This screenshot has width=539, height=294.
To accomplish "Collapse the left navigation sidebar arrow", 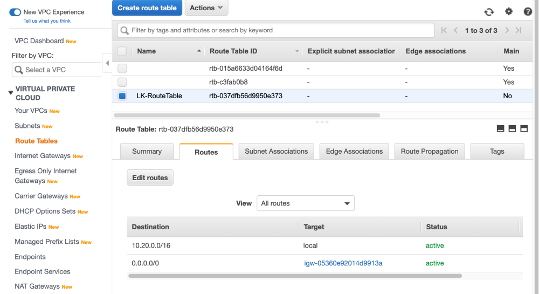I will (107, 63).
